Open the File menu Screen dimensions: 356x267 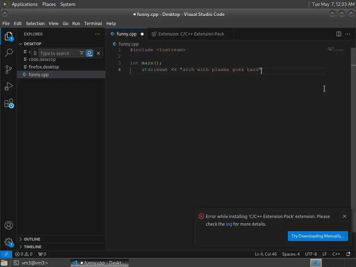tap(6, 23)
